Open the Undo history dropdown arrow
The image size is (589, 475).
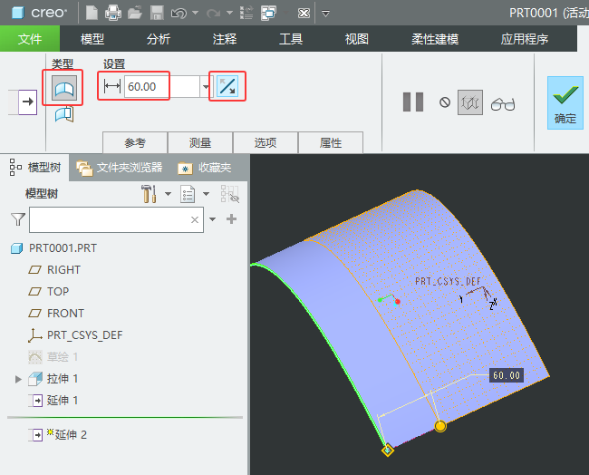tap(195, 13)
